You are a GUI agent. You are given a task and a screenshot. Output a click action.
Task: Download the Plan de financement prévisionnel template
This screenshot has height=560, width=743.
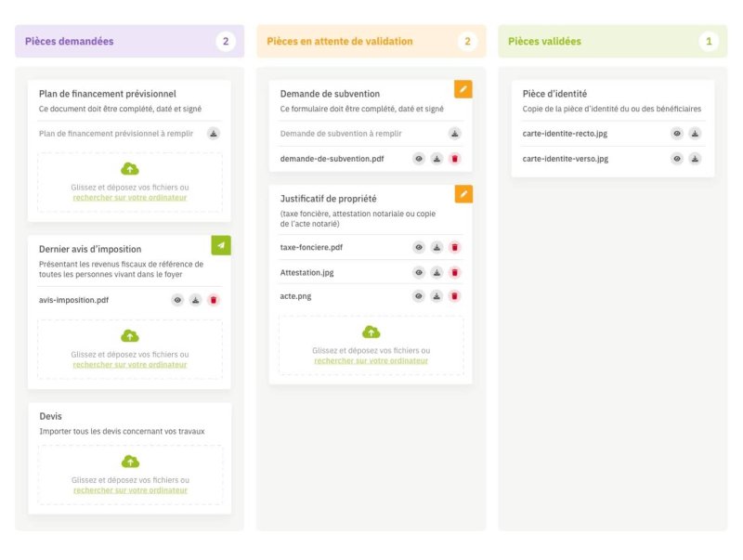214,134
